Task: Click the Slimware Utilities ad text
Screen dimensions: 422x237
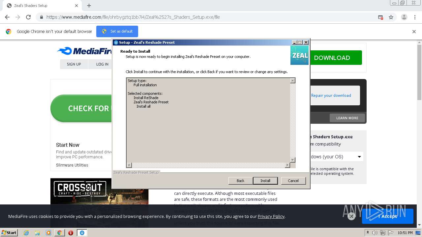Action: [72, 165]
